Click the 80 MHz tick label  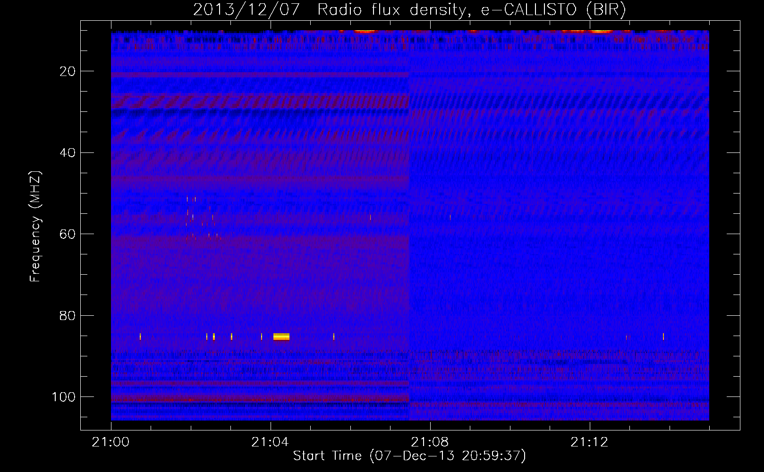[68, 315]
